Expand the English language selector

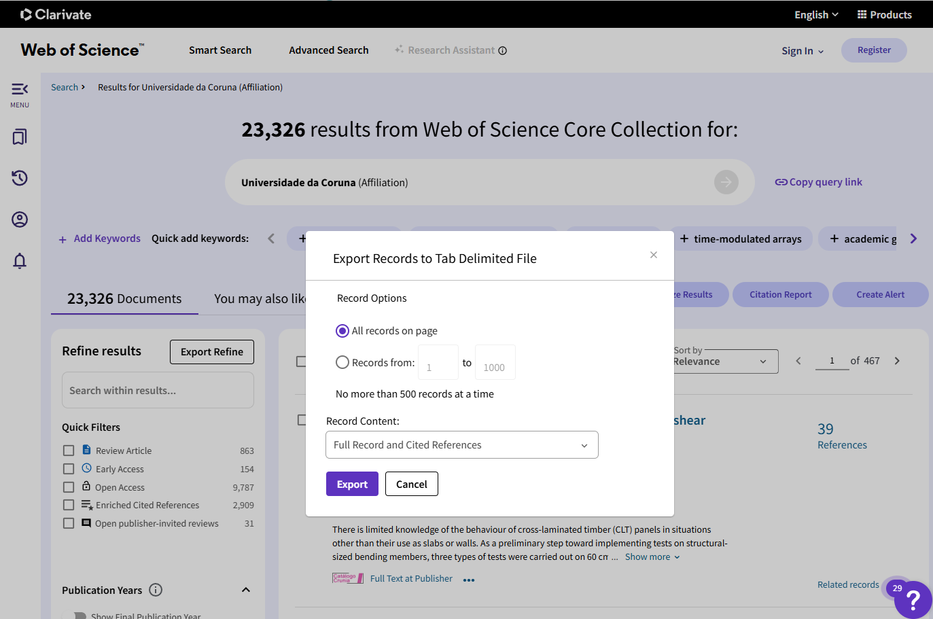tap(816, 15)
